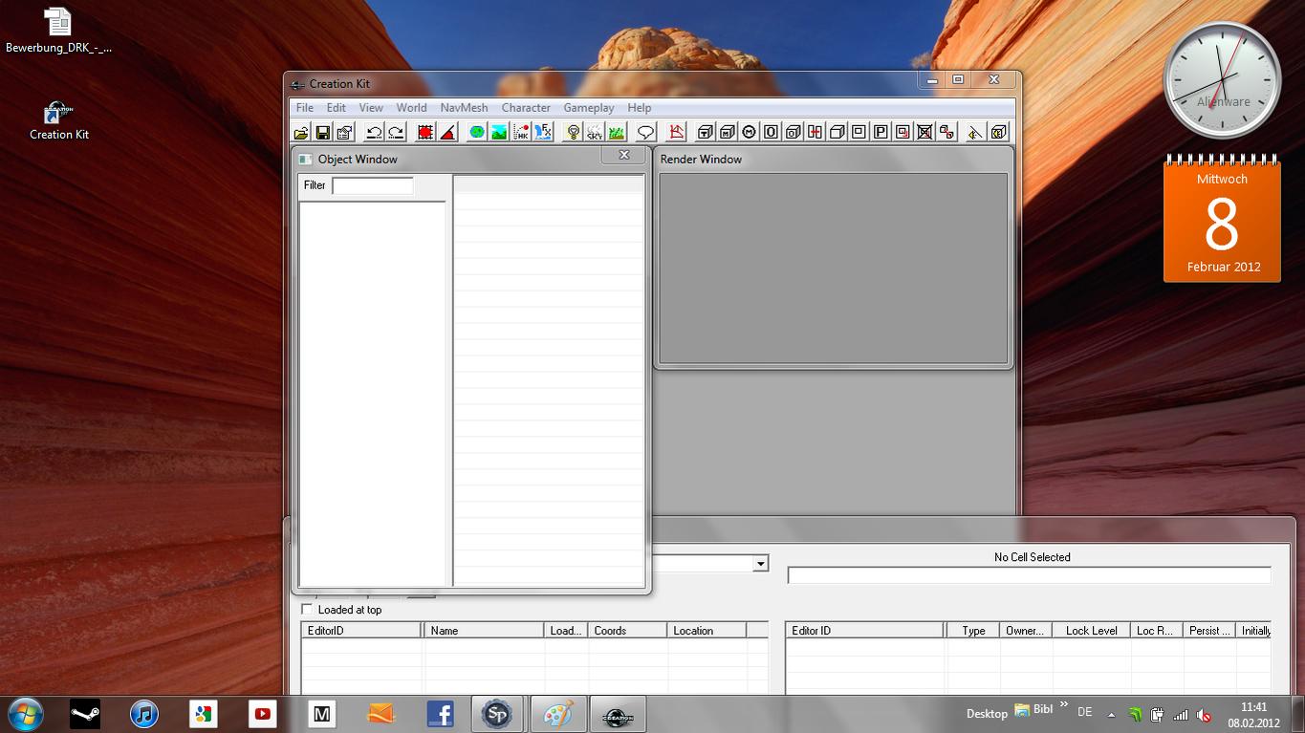Screen dimensions: 1305x733
Task: Show hidden system tray icons arrow
Action: pos(1111,714)
